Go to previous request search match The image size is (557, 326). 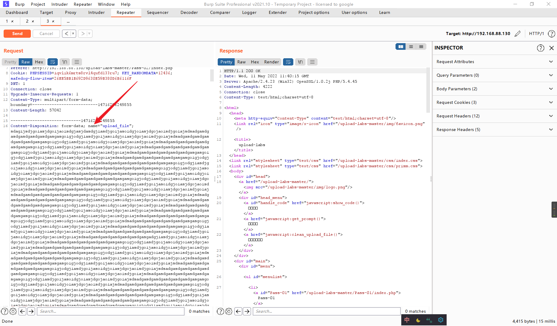coord(22,311)
